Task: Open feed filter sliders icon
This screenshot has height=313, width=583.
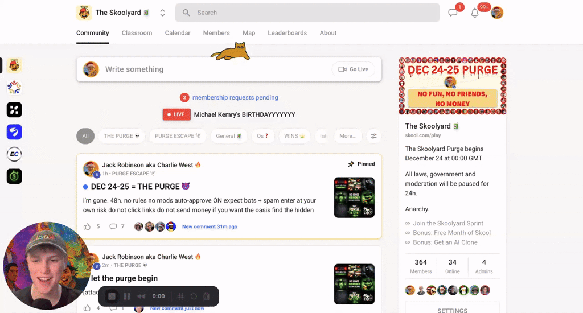Action: (373, 136)
